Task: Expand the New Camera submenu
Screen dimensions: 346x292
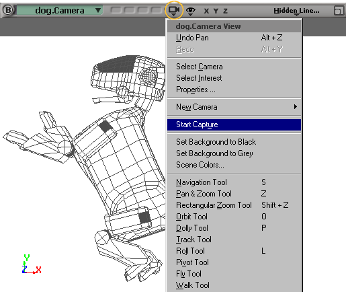Action: coord(234,107)
